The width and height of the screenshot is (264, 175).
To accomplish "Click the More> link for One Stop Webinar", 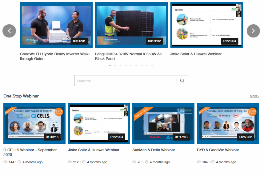I will (254, 96).
